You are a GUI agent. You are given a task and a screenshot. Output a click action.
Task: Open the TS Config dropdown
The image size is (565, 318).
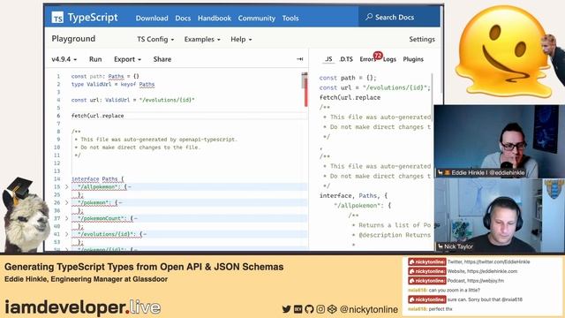coord(155,39)
